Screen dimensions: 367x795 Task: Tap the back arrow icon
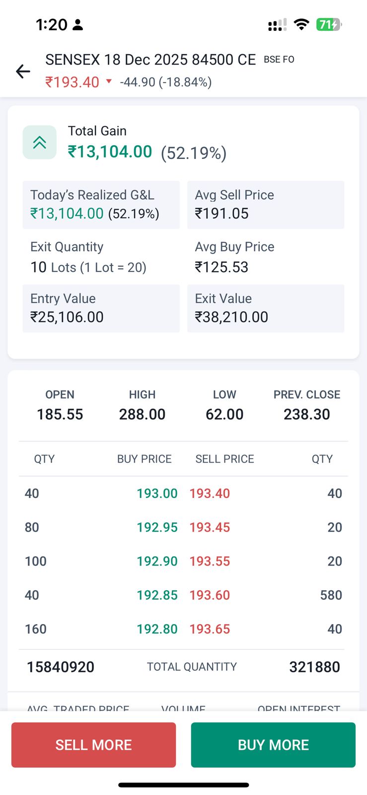[23, 72]
